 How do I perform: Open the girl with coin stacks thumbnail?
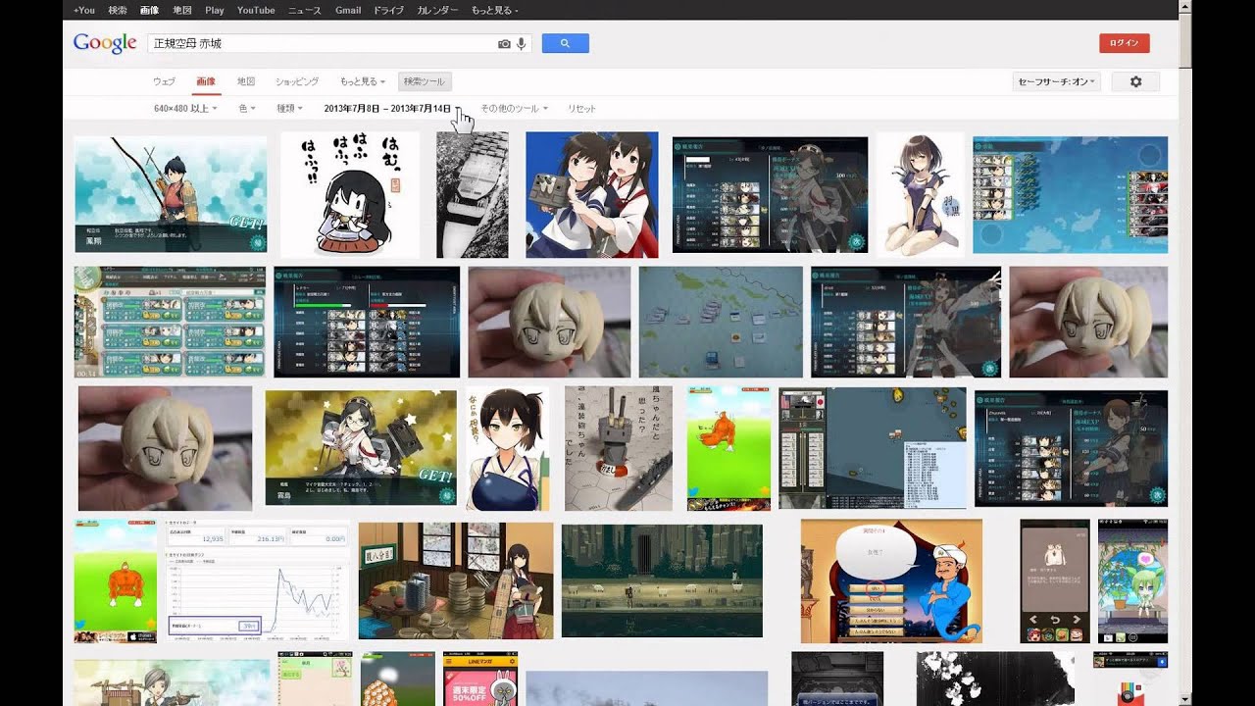tap(456, 580)
